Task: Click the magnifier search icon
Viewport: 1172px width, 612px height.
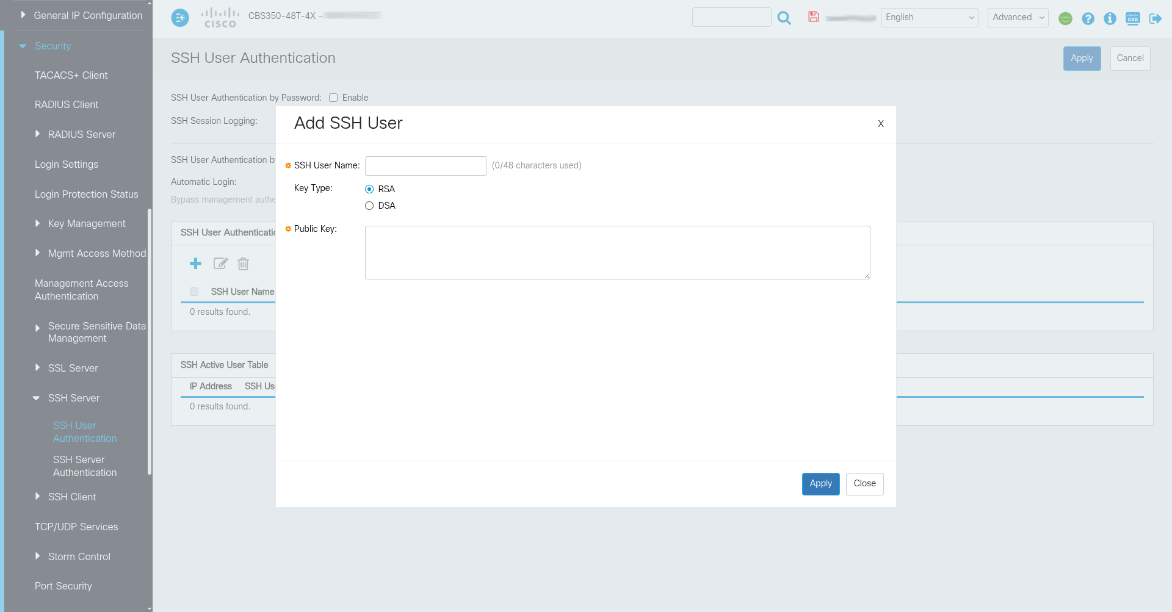Action: click(784, 18)
